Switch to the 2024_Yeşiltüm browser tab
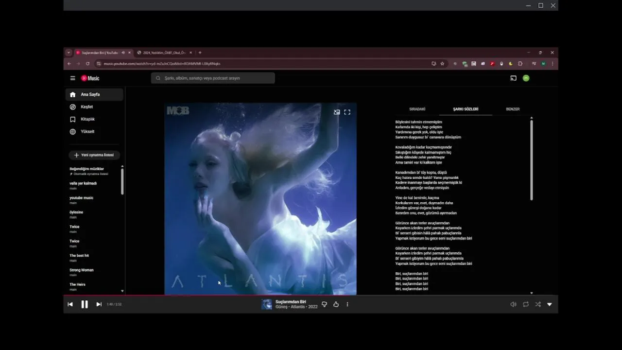Viewport: 622px width, 350px height. tap(164, 52)
